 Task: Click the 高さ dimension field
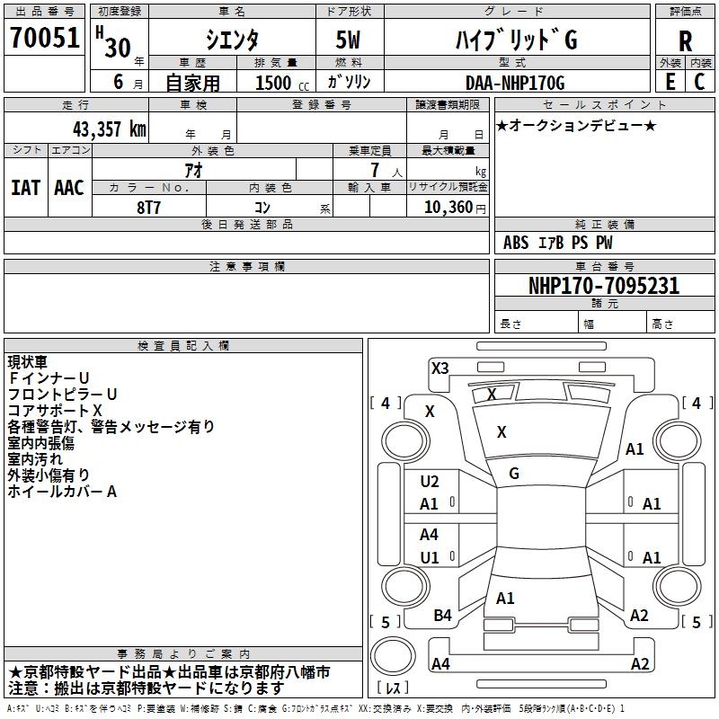click(x=680, y=324)
